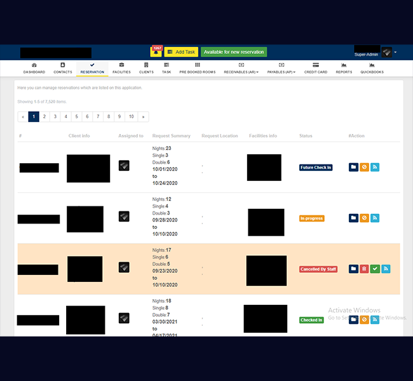Switch to the QuickBooks tab
Screen dimensions: 413x381
click(372, 69)
